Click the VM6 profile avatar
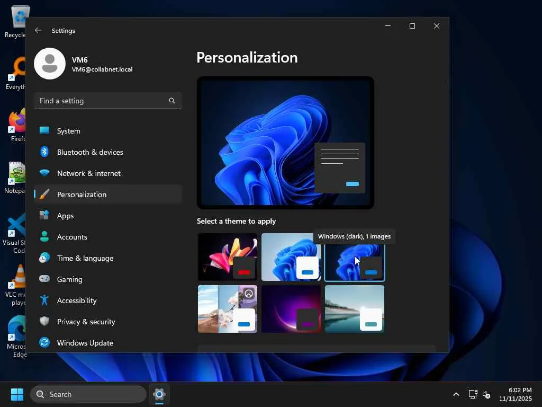This screenshot has height=407, width=542. coord(50,64)
